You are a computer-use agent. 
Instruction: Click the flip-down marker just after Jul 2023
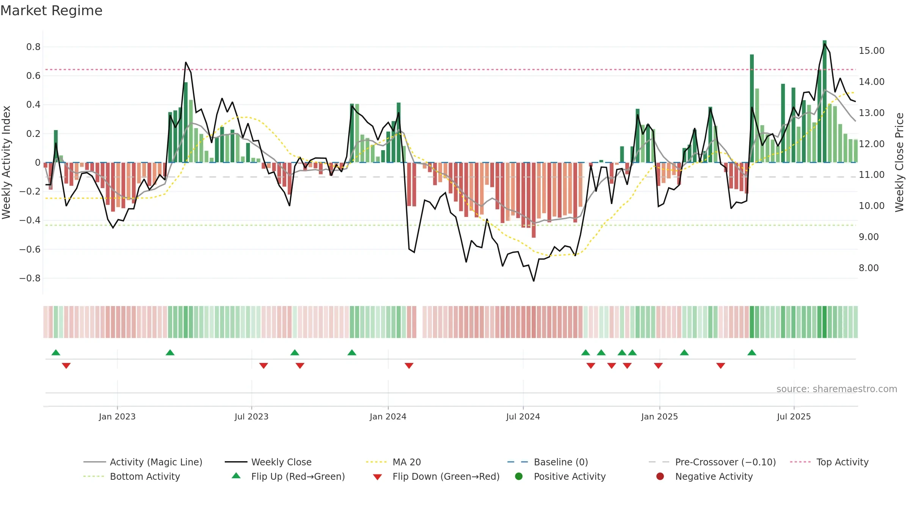click(x=264, y=366)
